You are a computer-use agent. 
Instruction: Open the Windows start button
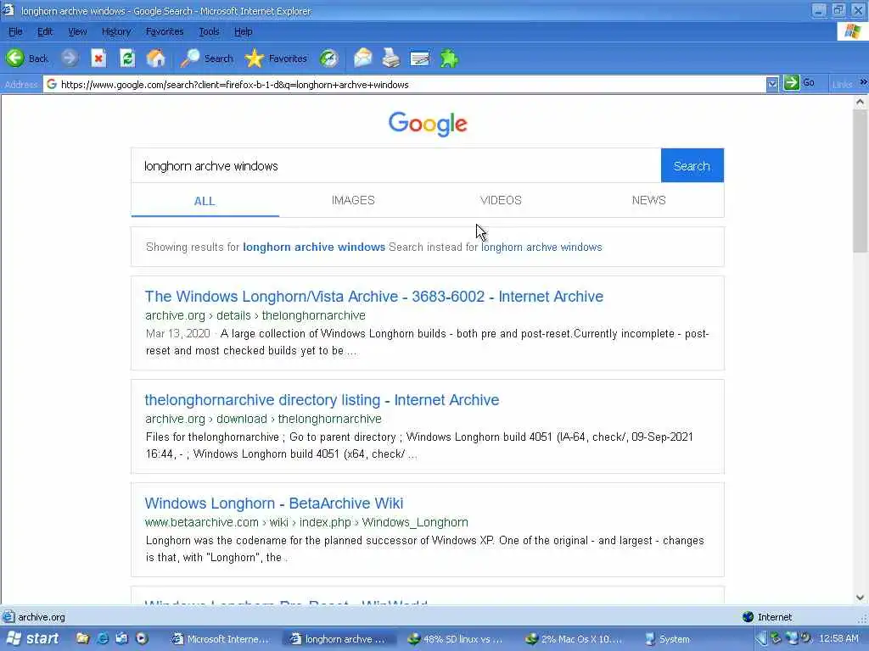32,639
